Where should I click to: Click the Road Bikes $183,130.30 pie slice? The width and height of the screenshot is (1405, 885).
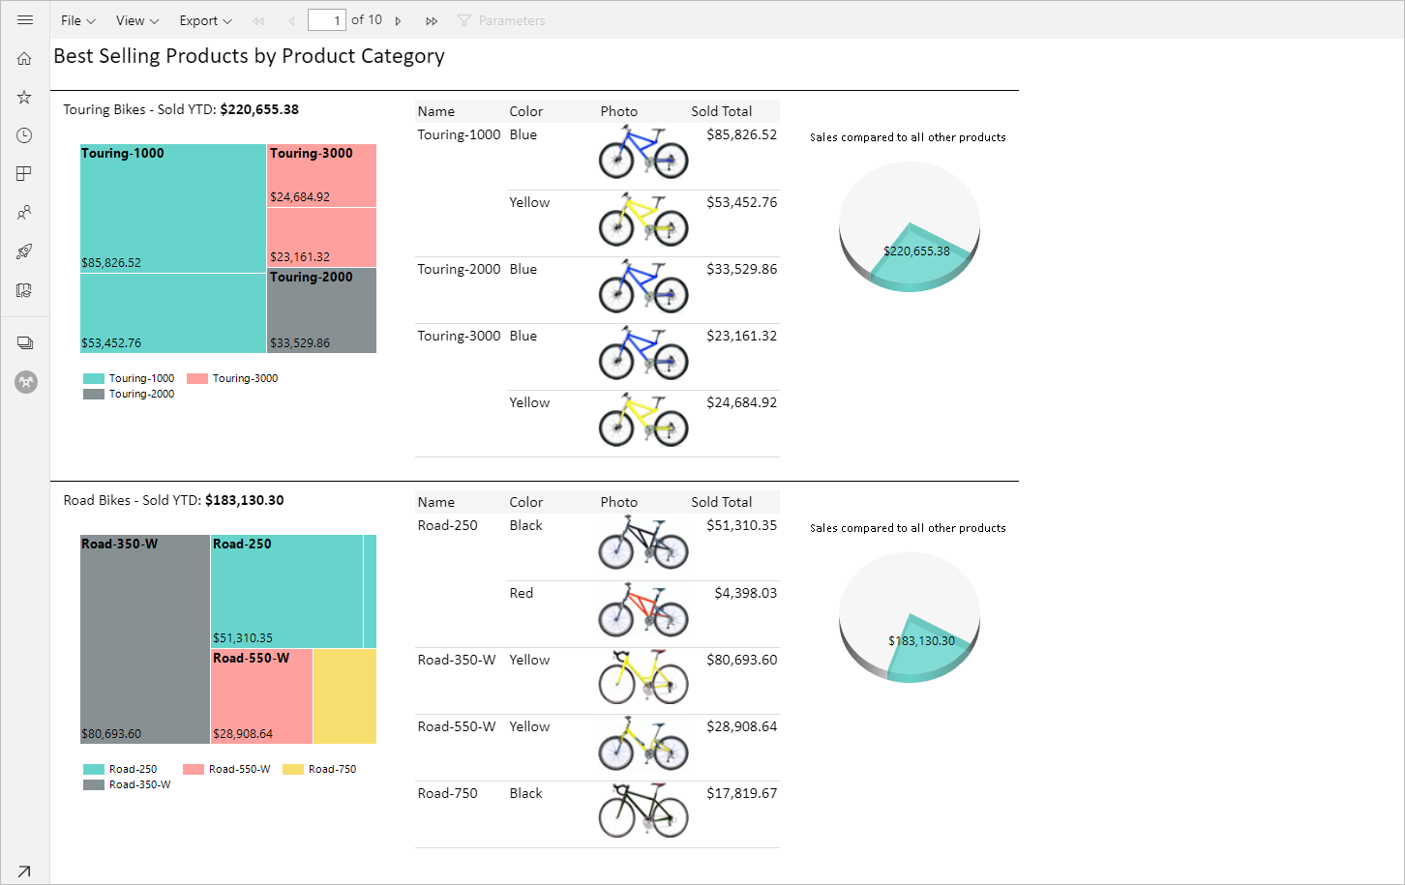925,648
